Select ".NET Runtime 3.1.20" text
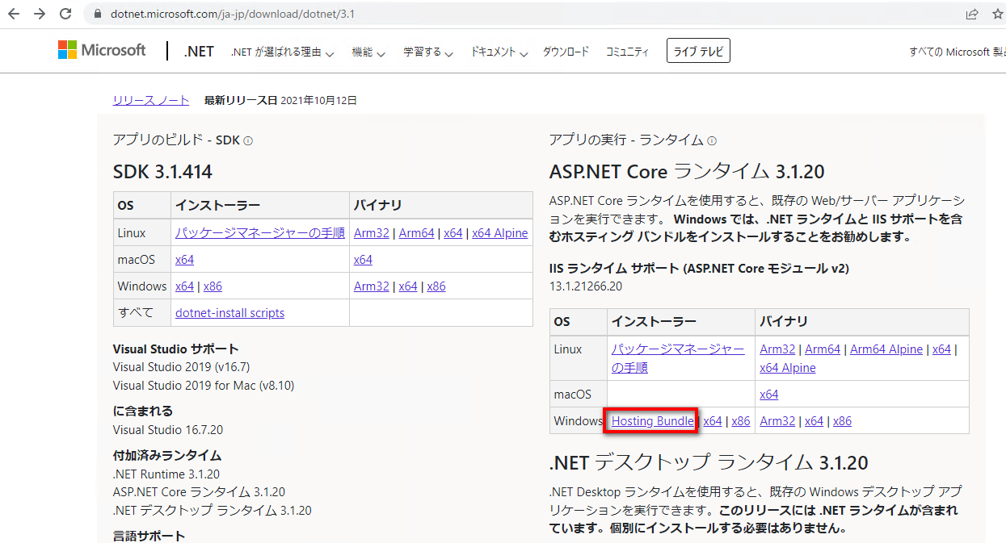The height and width of the screenshot is (543, 1006). 166,474
